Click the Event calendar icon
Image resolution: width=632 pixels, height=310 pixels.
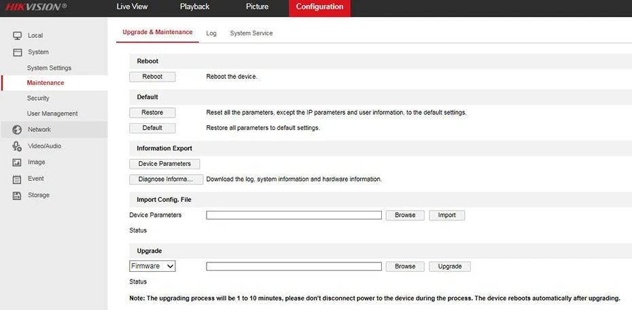tap(17, 179)
